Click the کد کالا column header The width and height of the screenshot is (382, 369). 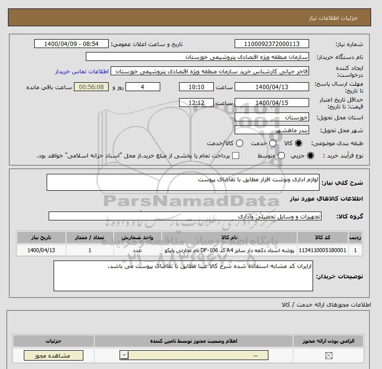tap(322, 237)
